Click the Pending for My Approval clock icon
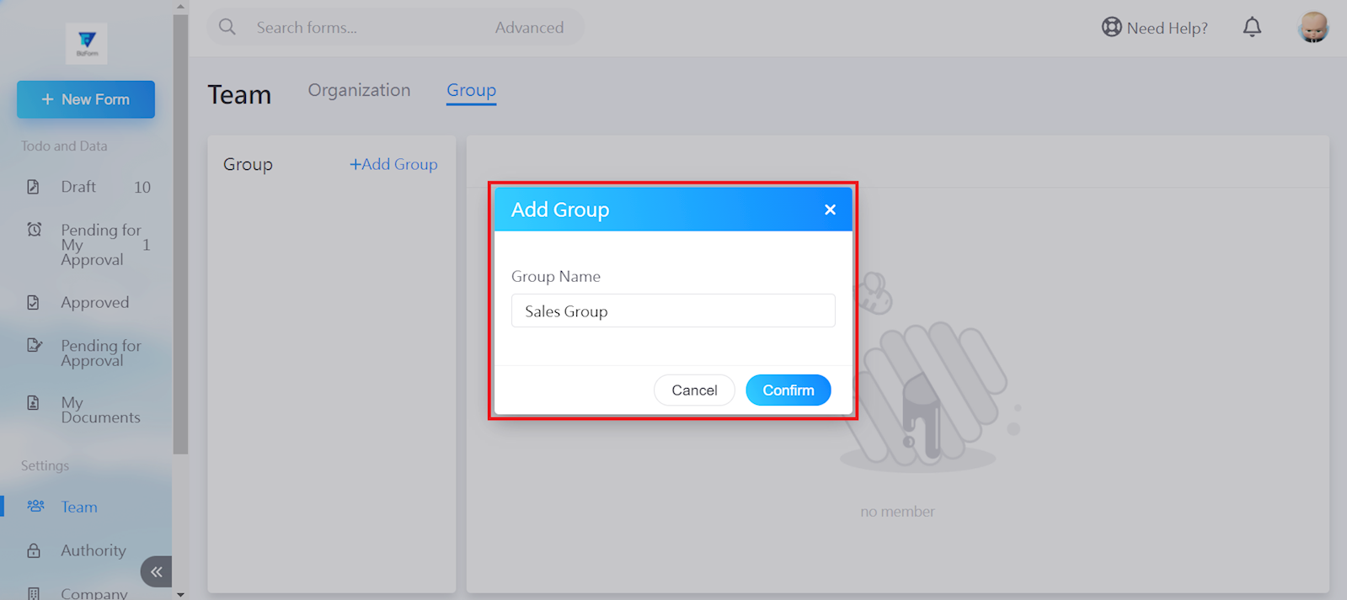The height and width of the screenshot is (600, 1347). coord(35,230)
